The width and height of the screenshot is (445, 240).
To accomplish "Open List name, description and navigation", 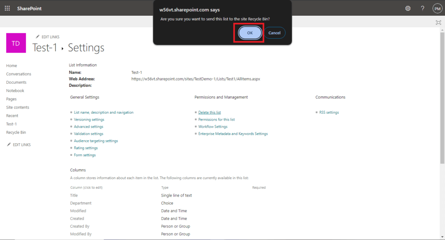I will [103, 112].
